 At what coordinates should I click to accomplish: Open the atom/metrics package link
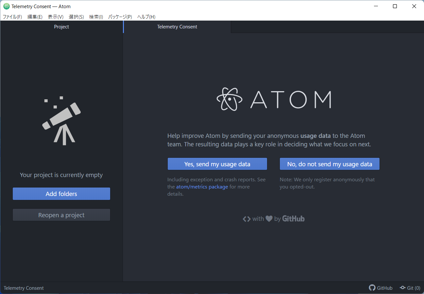pos(202,187)
